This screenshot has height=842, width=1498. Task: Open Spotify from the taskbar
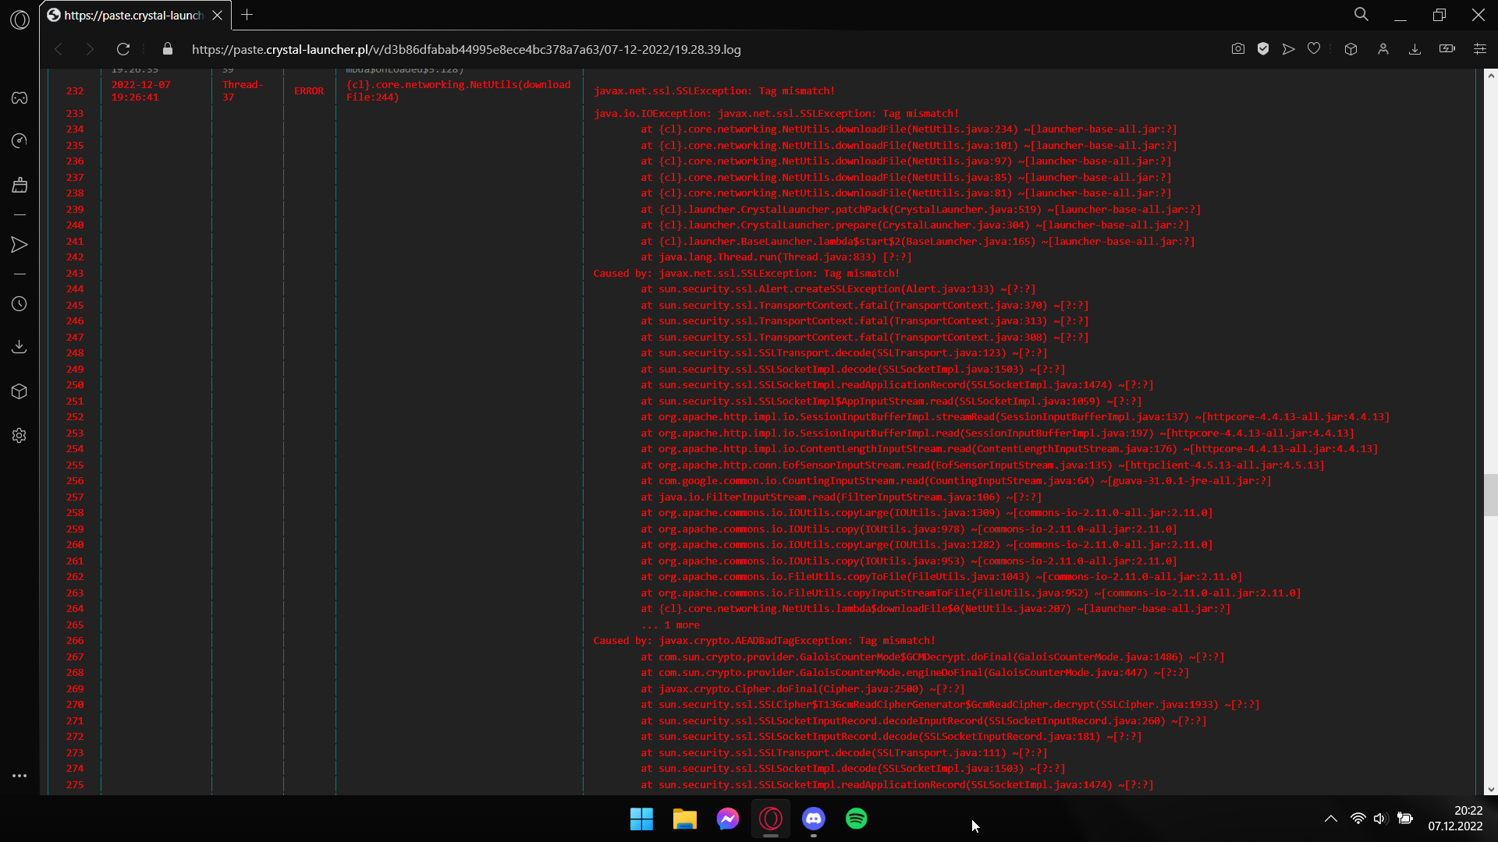856,819
